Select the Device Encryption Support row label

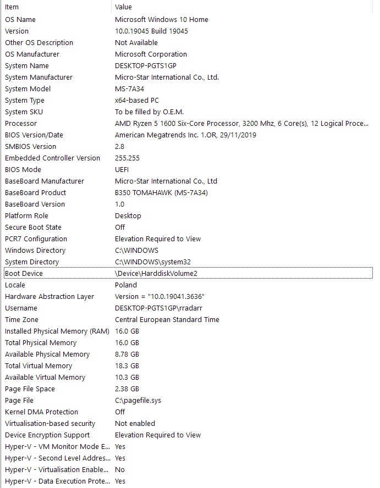point(47,435)
